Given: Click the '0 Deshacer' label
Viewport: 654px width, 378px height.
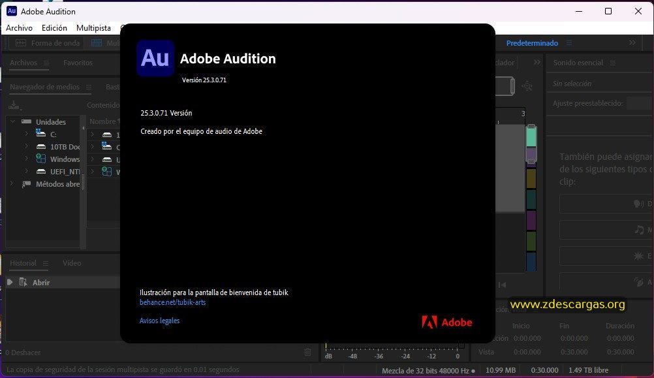Looking at the screenshot, I should pyautogui.click(x=23, y=353).
